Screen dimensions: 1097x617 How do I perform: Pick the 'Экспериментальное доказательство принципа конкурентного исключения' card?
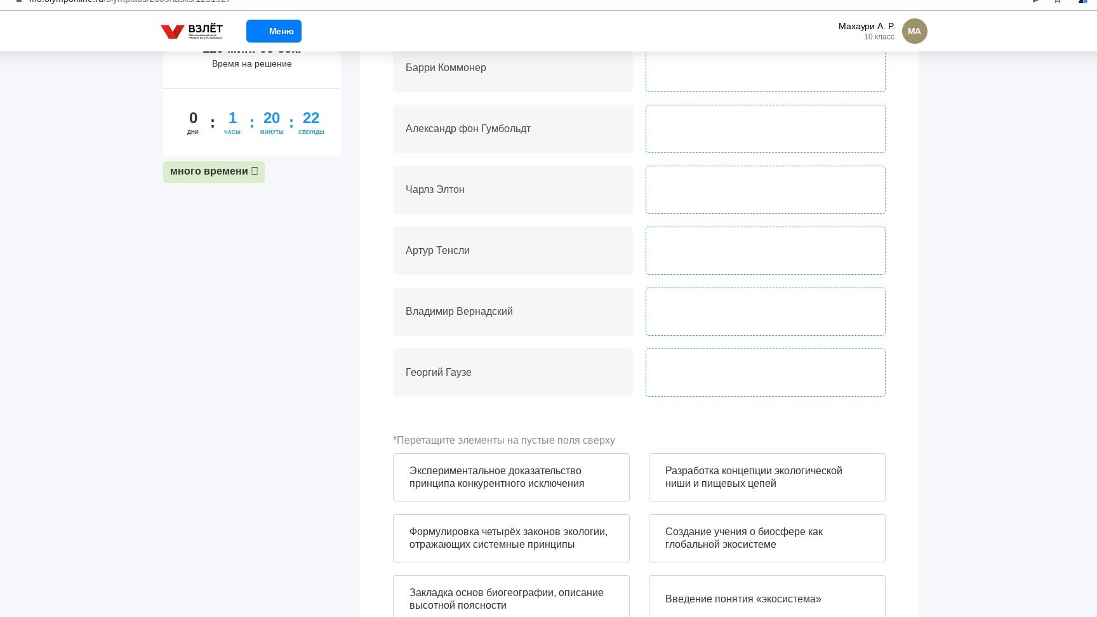511,477
